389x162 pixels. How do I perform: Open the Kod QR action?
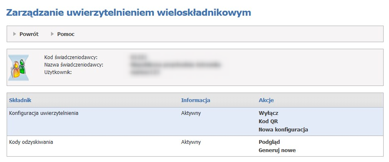pyautogui.click(x=268, y=121)
